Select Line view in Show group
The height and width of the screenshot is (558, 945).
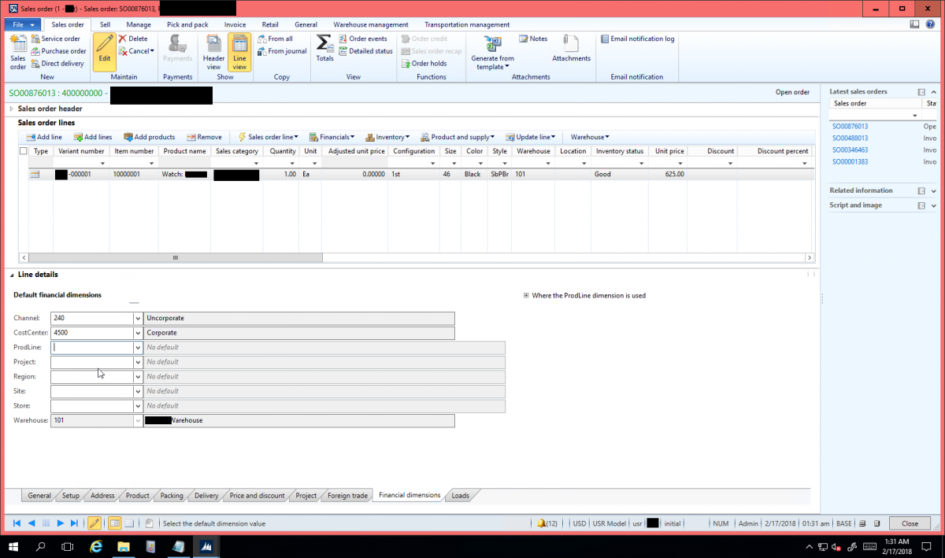239,52
